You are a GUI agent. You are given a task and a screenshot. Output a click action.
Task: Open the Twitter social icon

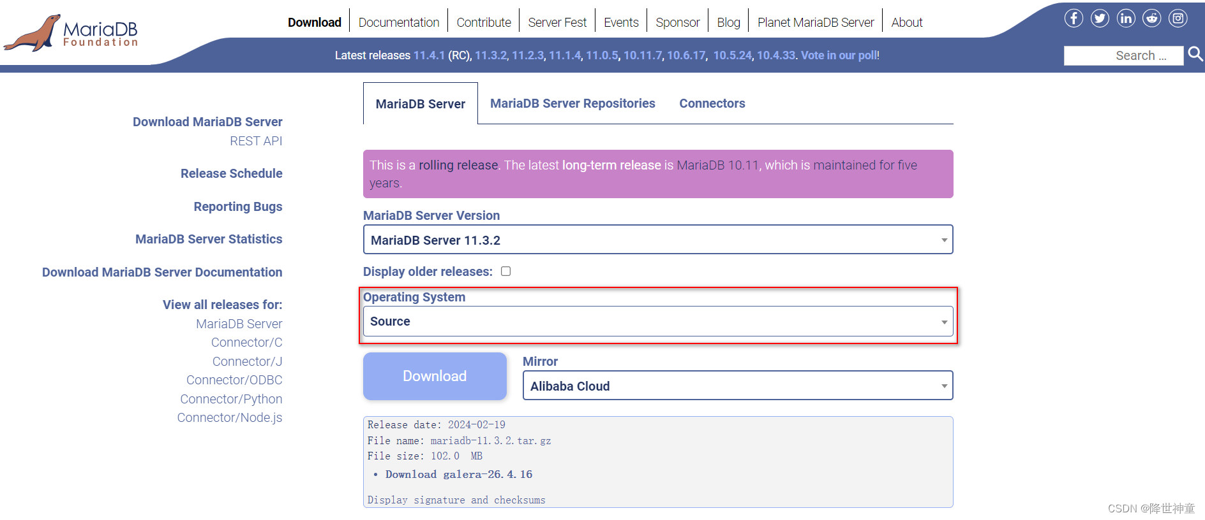click(1100, 18)
